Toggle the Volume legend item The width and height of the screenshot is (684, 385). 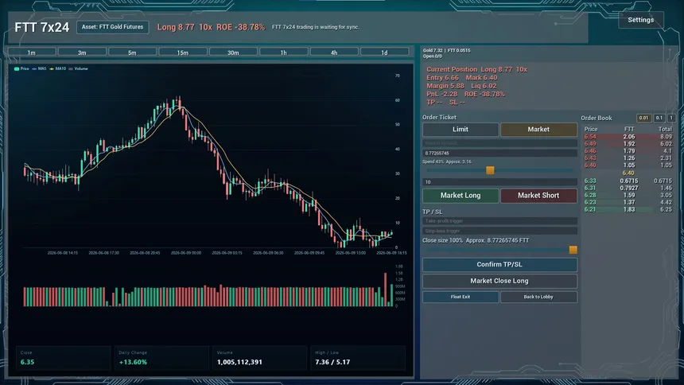coord(78,68)
